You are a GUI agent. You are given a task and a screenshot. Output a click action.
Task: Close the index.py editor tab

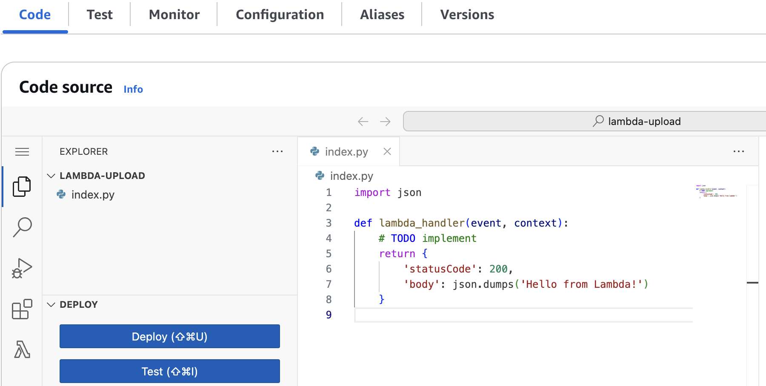click(387, 151)
